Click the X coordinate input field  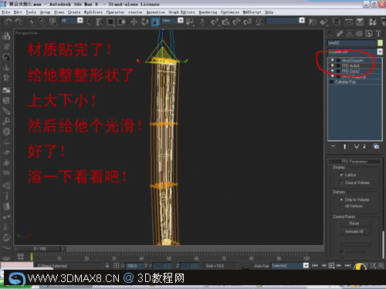pos(135,266)
